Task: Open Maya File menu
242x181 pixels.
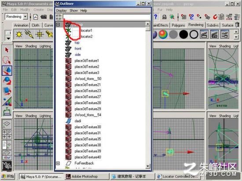Action: tap(5, 10)
